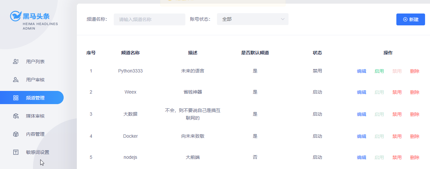Click the 未来的语言 description cell
The width and height of the screenshot is (430, 169).
pyautogui.click(x=193, y=71)
